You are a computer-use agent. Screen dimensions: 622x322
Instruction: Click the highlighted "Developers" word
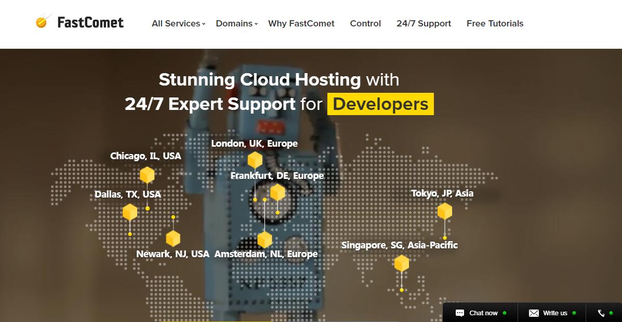coord(380,104)
